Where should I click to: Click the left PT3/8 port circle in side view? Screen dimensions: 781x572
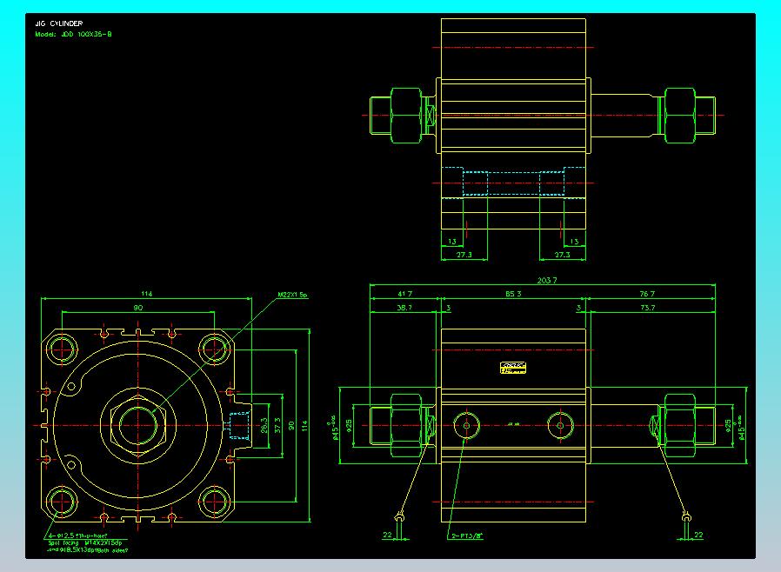pyautogui.click(x=467, y=424)
